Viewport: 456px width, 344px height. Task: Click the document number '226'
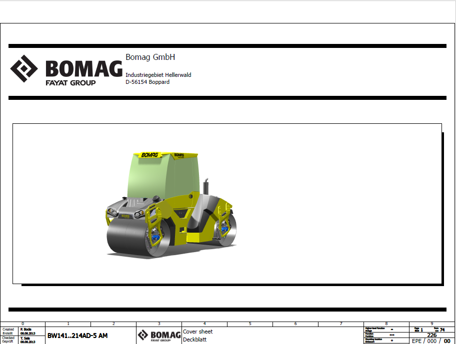tap(432, 335)
